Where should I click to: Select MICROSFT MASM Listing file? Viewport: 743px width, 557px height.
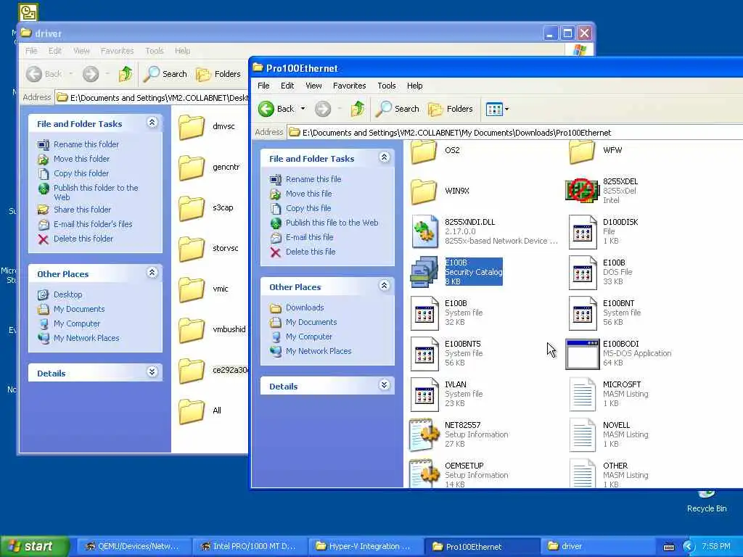pyautogui.click(x=609, y=394)
